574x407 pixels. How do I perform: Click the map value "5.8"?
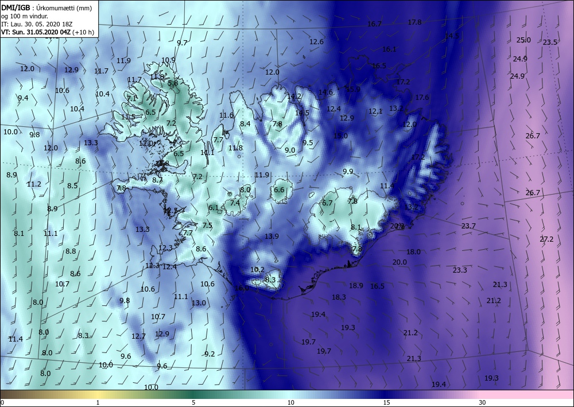click(173, 83)
